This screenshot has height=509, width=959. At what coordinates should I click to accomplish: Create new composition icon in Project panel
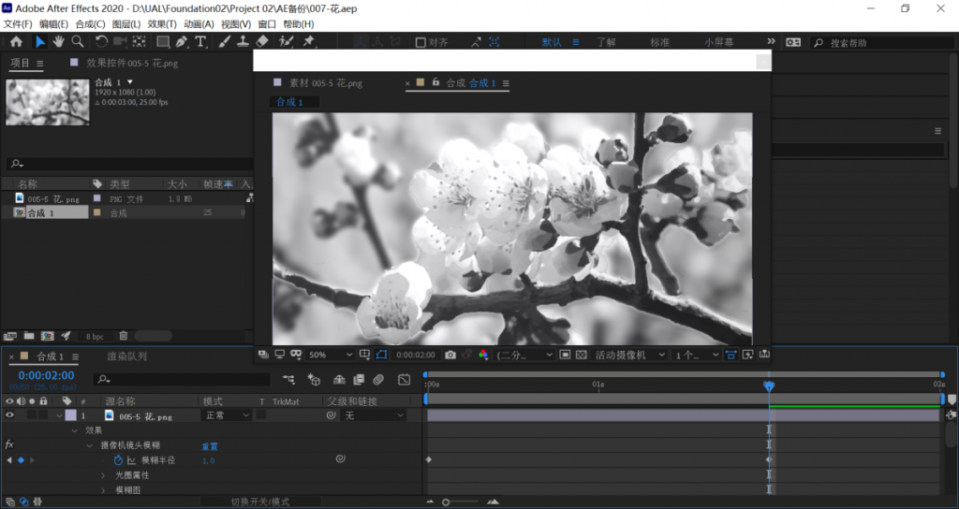pos(47,336)
